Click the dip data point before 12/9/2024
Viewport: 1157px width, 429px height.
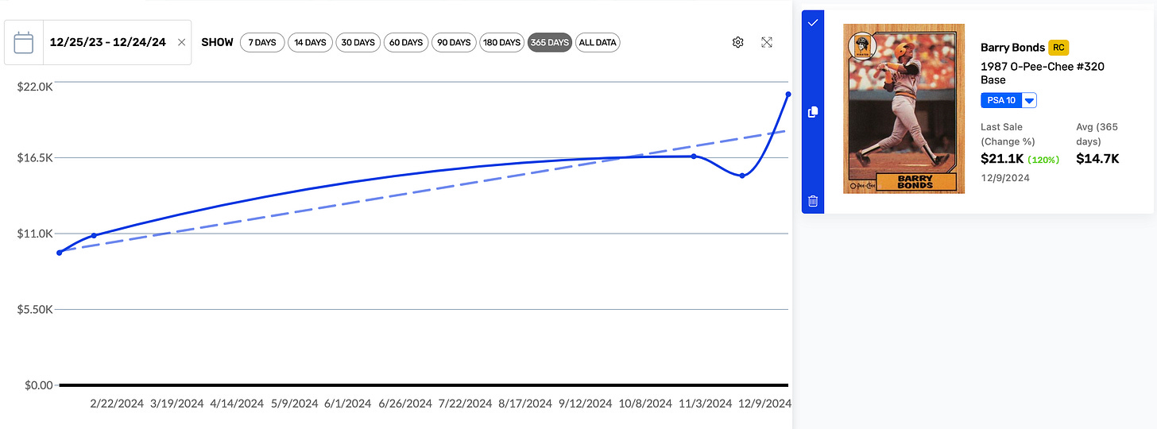741,176
